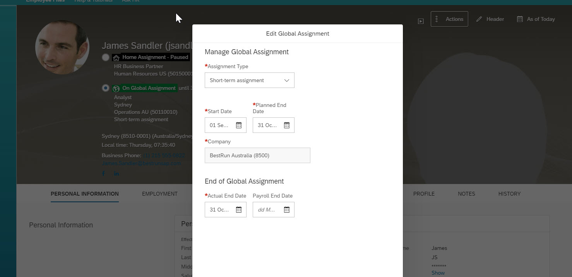Viewport: 572px width, 277px height.
Task: Click inside the Actual End Date field
Action: [x=219, y=210]
